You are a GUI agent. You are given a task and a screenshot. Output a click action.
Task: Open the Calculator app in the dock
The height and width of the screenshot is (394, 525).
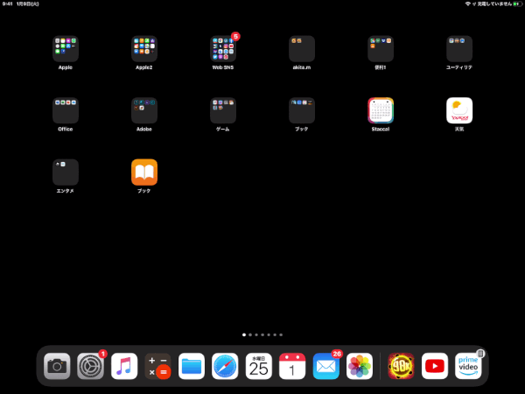point(158,366)
